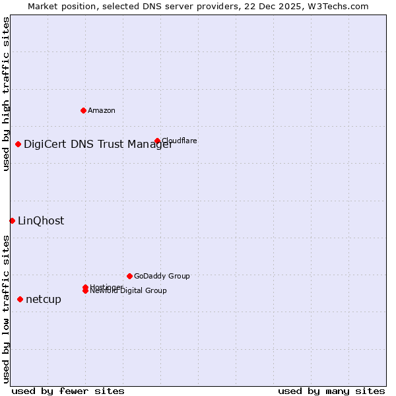Click the 'DigiCert DNS Trust Manager' label
This screenshot has width=396, height=396.
[x=98, y=144]
